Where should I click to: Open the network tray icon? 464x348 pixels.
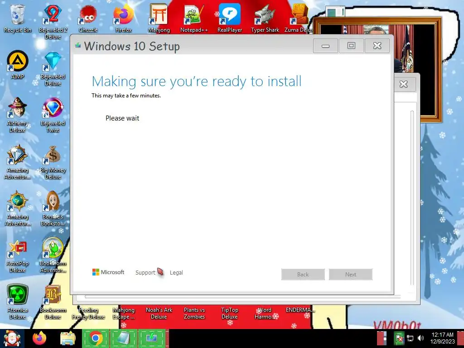click(410, 338)
